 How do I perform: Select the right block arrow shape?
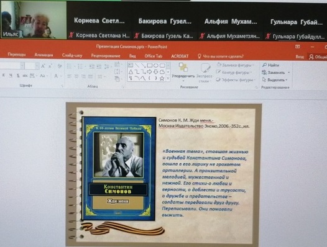(x=149, y=72)
